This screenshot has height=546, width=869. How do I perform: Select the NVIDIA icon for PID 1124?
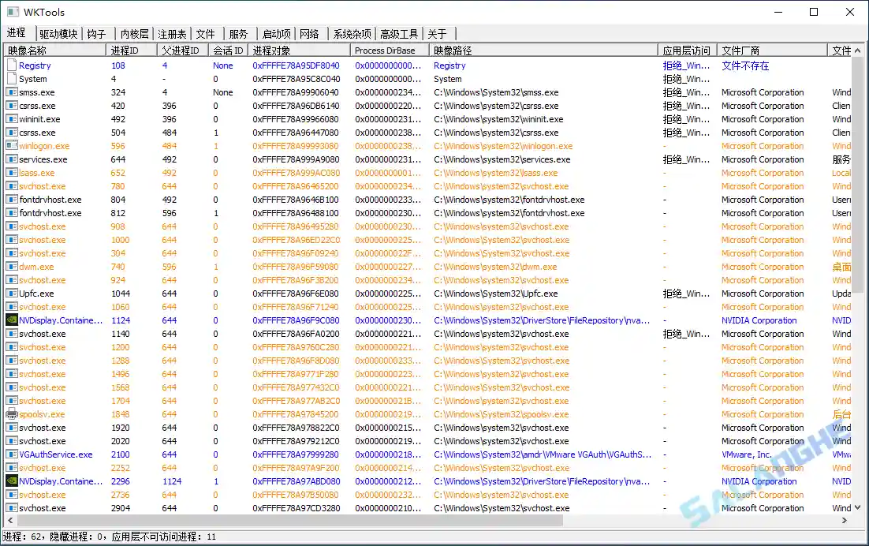tap(12, 320)
